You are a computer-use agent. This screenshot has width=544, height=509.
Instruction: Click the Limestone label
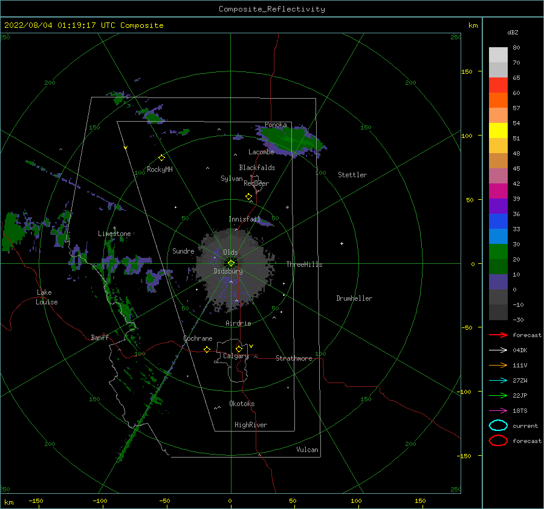pyautogui.click(x=114, y=234)
